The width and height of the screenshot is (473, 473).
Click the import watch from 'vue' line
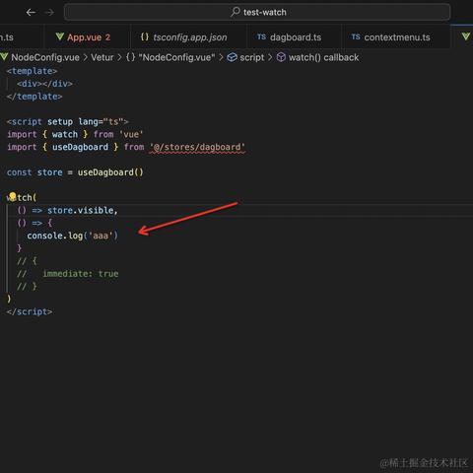coord(75,134)
